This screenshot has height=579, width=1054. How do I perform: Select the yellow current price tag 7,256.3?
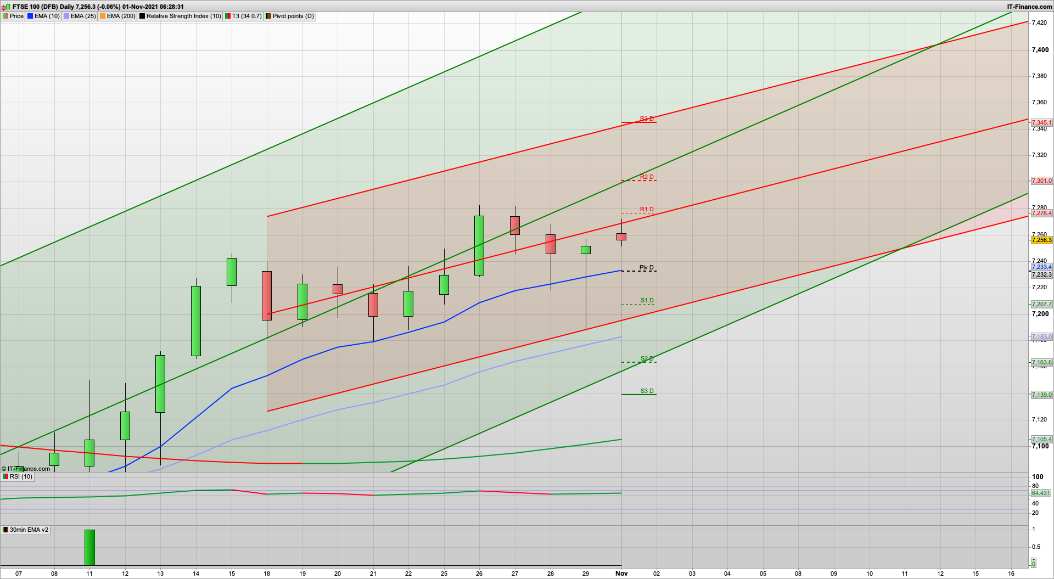tap(1041, 240)
